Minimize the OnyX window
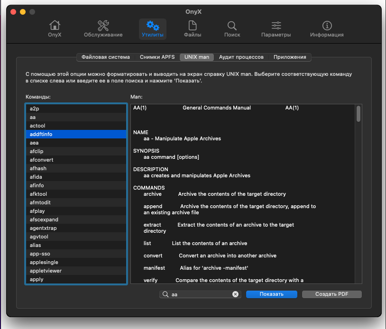Viewport: 386px width, 329px height. pyautogui.click(x=23, y=12)
